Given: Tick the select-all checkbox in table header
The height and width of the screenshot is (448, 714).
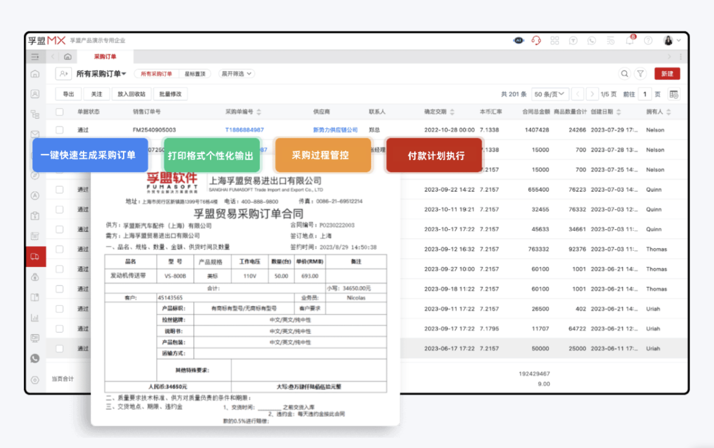Looking at the screenshot, I should [59, 112].
